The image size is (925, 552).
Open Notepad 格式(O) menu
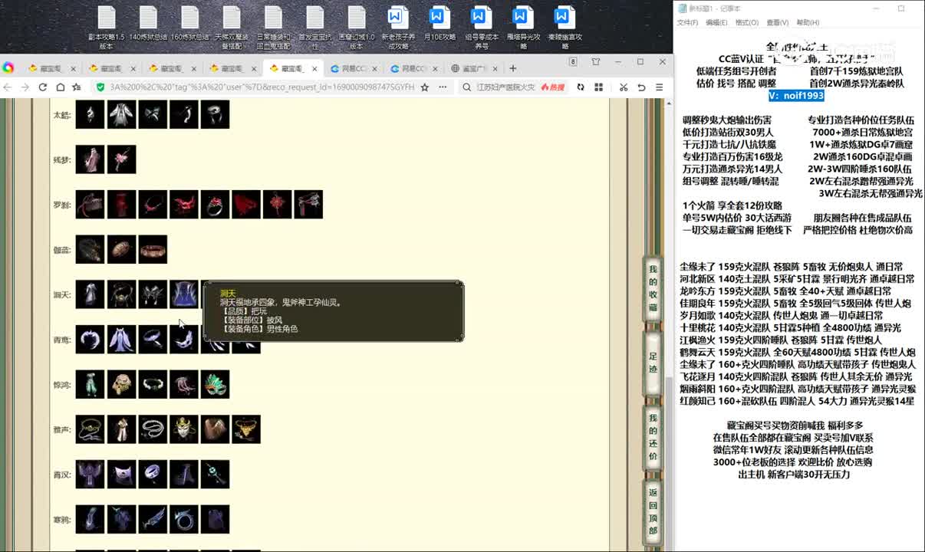point(746,23)
